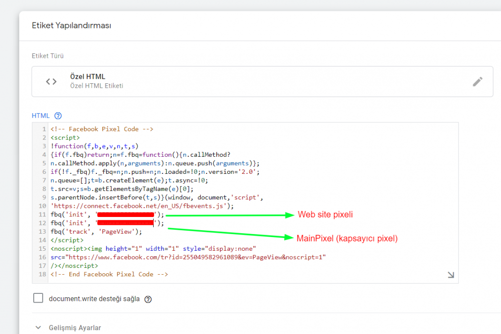
Task: Click the code editor resize handle icon
Action: point(451,275)
